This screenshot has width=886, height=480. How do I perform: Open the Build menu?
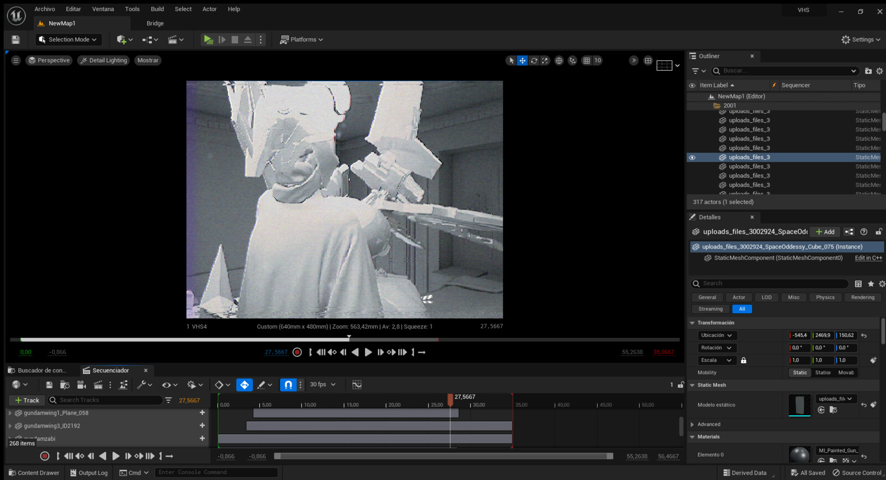[x=157, y=9]
